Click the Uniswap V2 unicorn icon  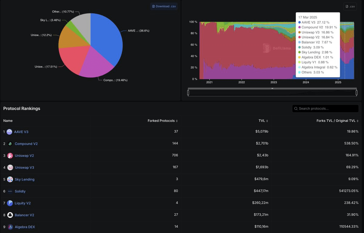point(10,155)
